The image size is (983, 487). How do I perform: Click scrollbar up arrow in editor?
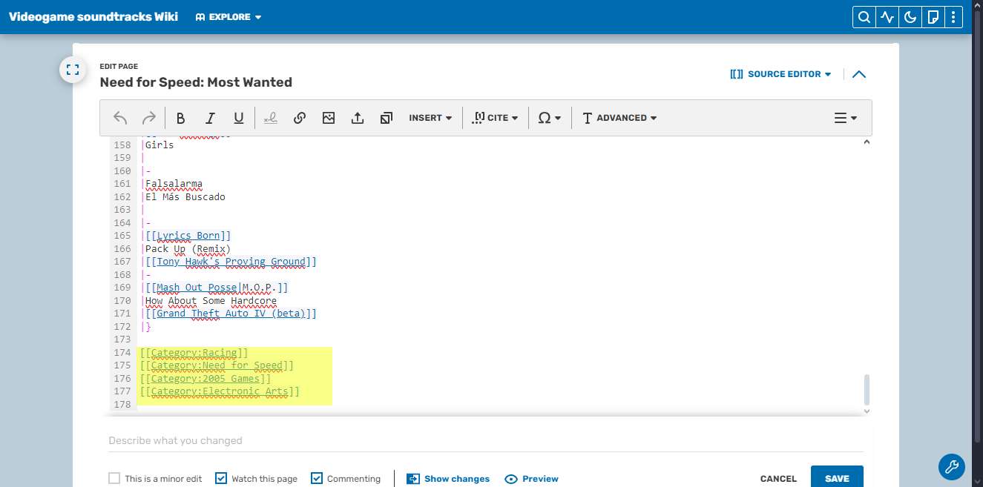tap(867, 142)
